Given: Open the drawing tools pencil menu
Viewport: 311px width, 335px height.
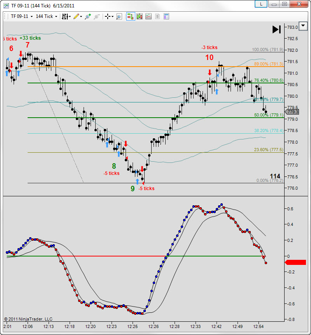Looking at the screenshot, I should click(x=78, y=16).
